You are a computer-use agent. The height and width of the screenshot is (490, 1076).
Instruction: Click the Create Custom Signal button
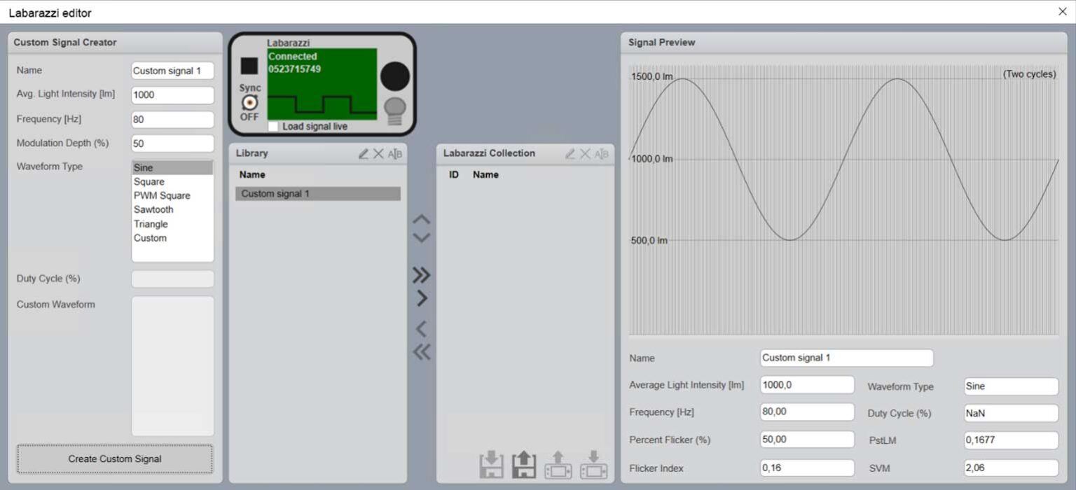coord(114,459)
